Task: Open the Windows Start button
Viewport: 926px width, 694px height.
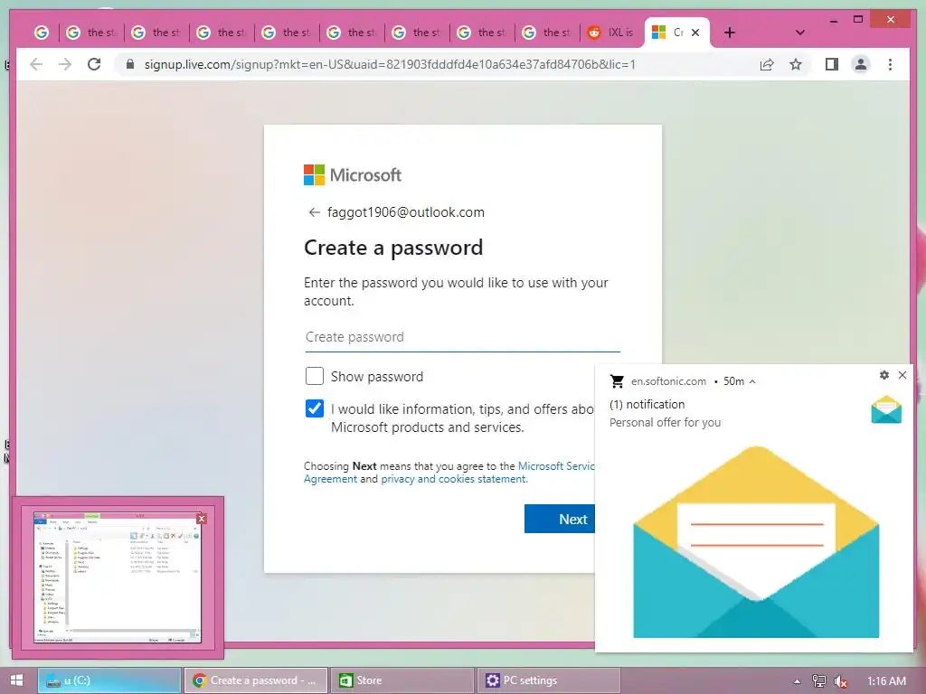Action: click(x=16, y=680)
